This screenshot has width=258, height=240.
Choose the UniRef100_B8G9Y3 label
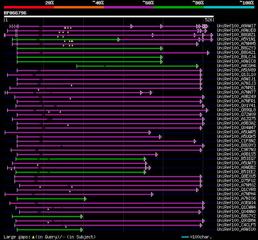click(236, 146)
